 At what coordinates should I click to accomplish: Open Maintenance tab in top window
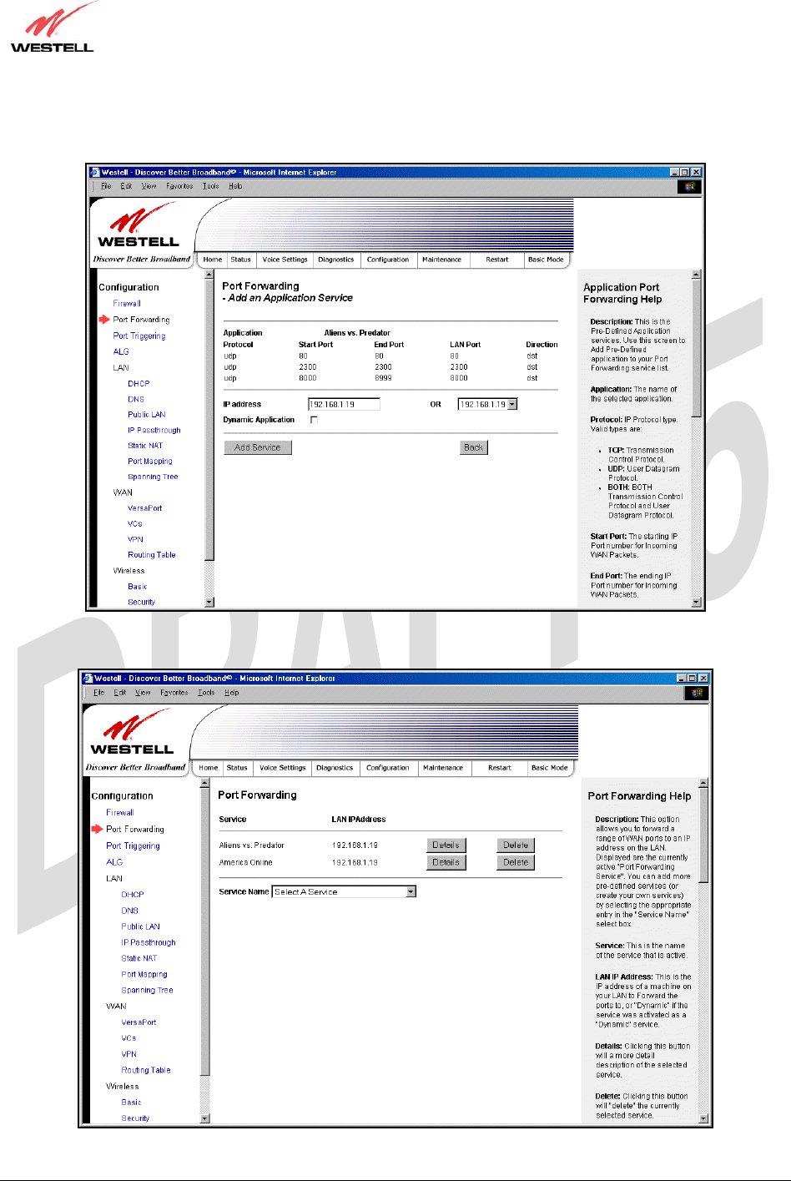click(442, 260)
